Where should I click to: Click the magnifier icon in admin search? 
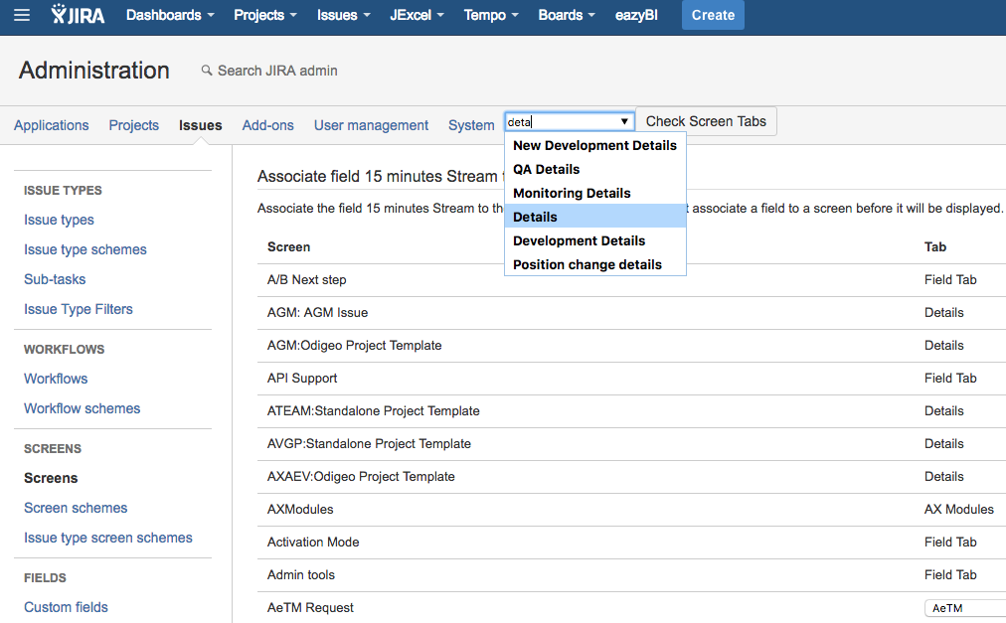pyautogui.click(x=207, y=71)
